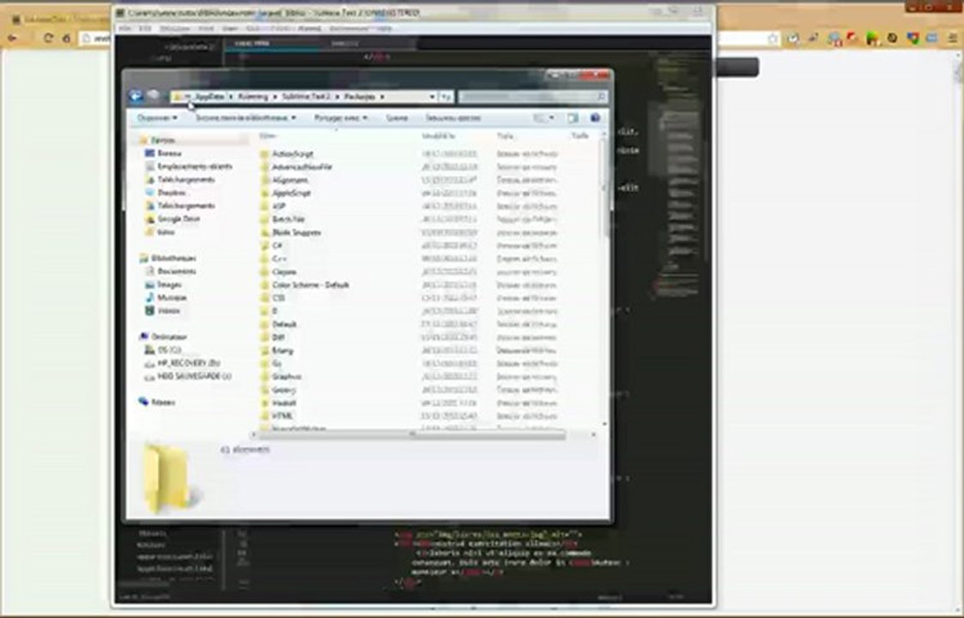Screen dimensions: 964x618
Task: Click Chrome's home button
Action: click(66, 38)
